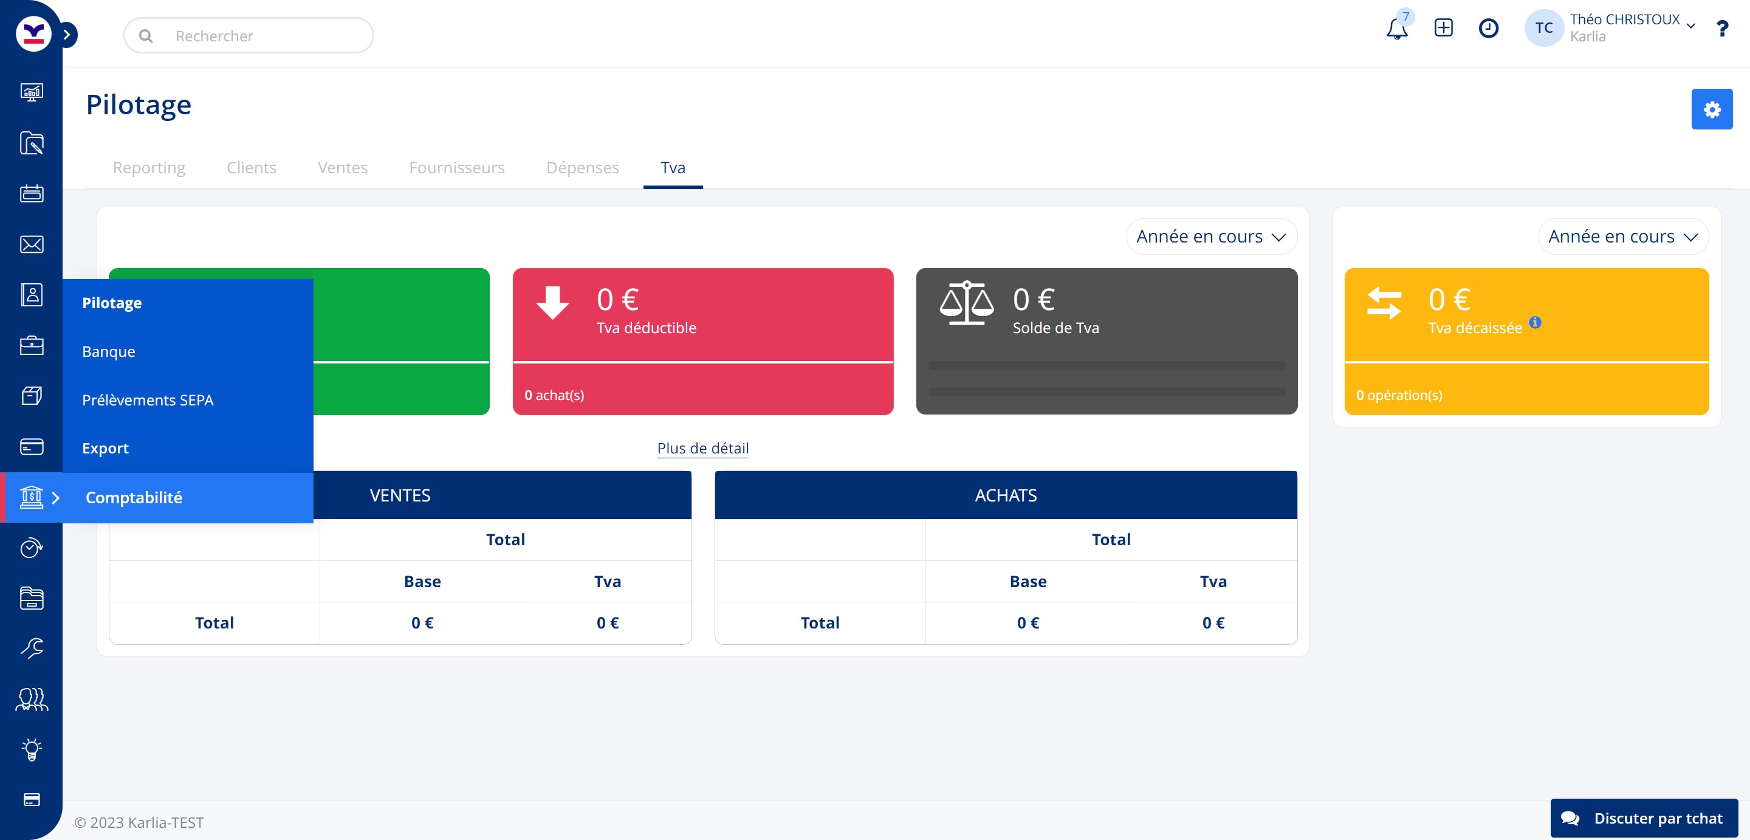Viewport: 1750px width, 840px height.
Task: Open Année en cours dropdown above Tva décaissée
Action: (1622, 236)
